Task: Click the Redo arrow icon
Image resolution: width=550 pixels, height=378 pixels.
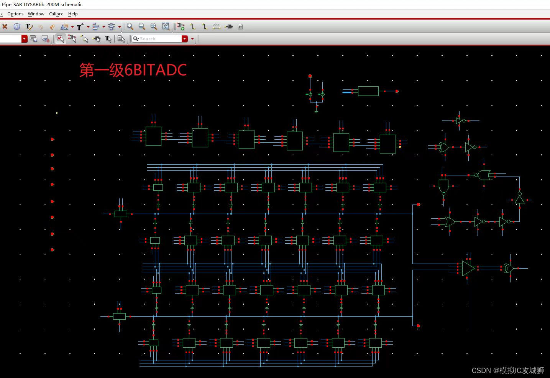Action: click(x=53, y=26)
